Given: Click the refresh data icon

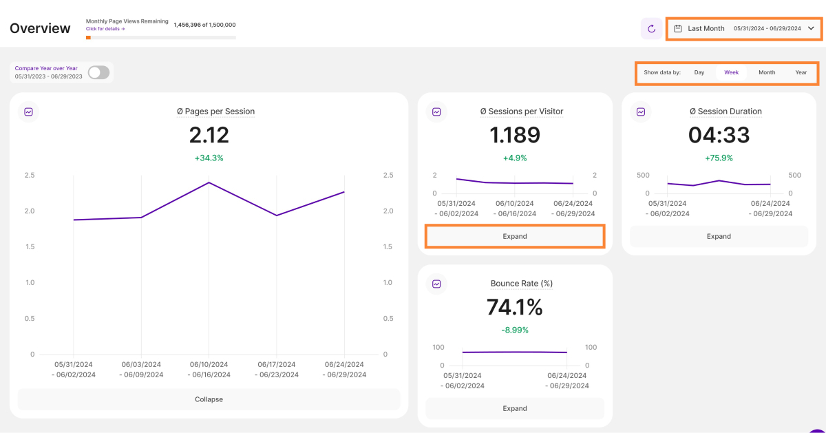Looking at the screenshot, I should (x=651, y=29).
